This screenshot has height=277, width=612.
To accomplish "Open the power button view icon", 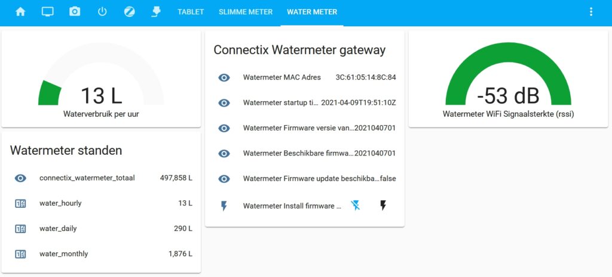I will click(x=102, y=12).
